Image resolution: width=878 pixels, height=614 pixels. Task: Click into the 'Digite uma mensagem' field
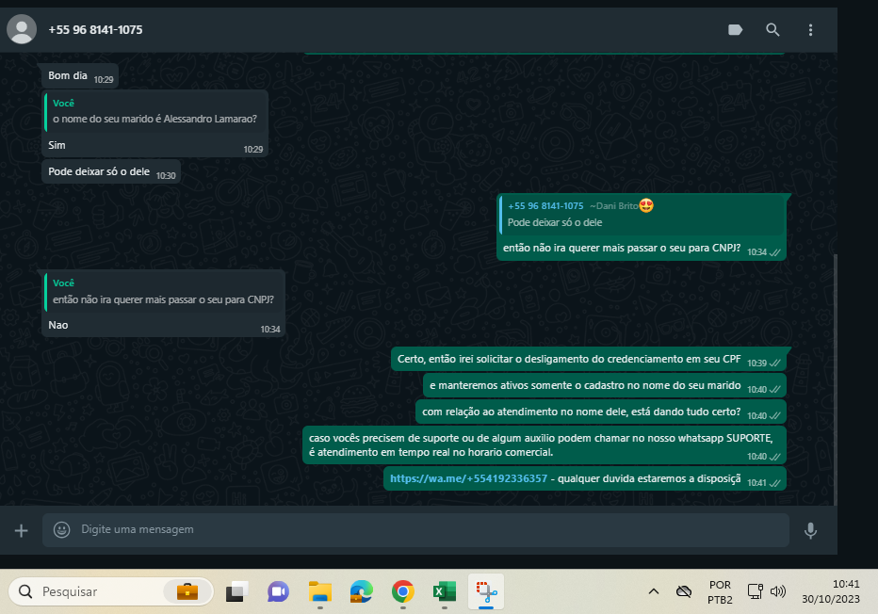(415, 530)
